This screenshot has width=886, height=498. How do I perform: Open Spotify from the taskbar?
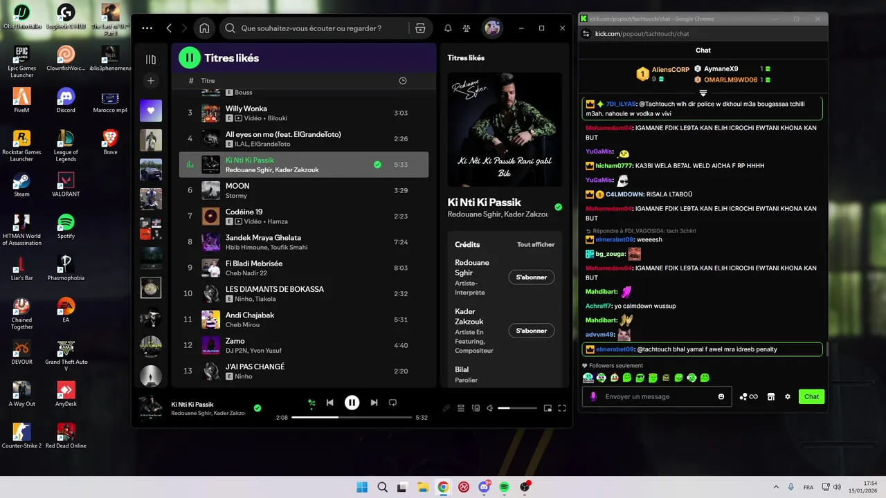pyautogui.click(x=505, y=487)
